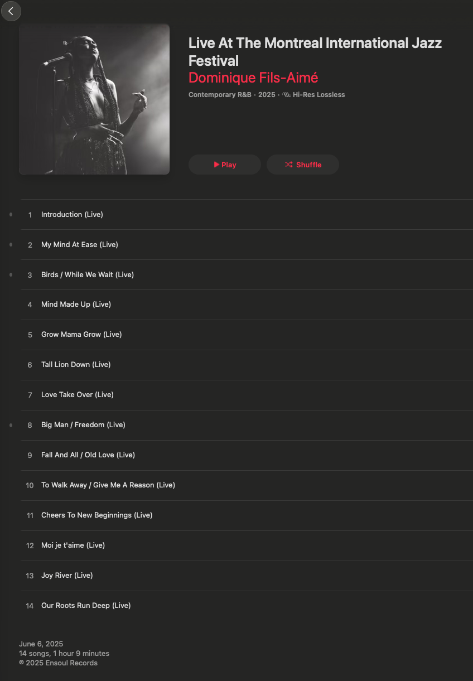
Task: Select track Joy River (Live)
Action: tap(247, 576)
